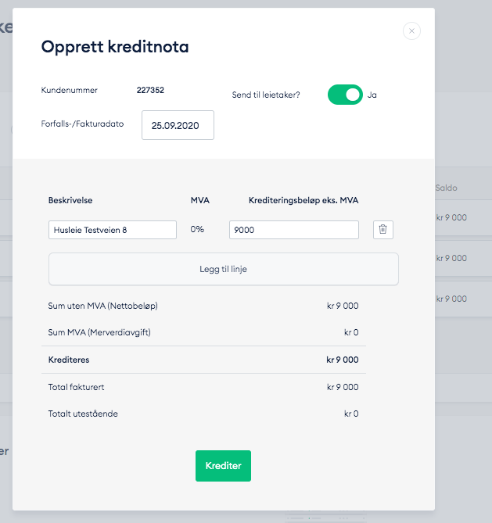The image size is (492, 523).
Task: Select the 0% MVA value
Action: pos(198,230)
